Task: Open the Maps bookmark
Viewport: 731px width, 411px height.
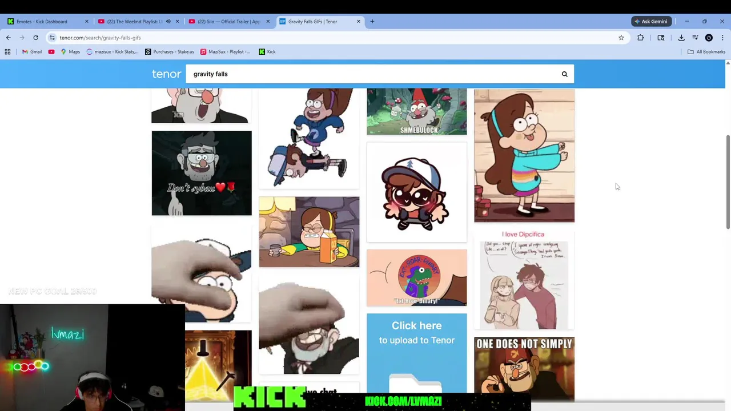Action: (70, 51)
